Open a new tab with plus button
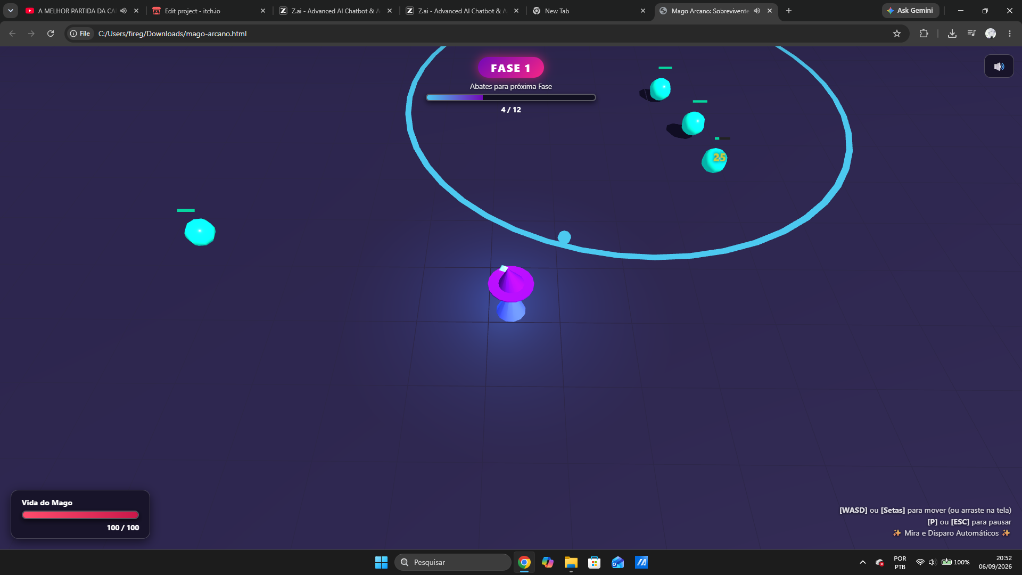This screenshot has width=1022, height=575. tap(789, 11)
